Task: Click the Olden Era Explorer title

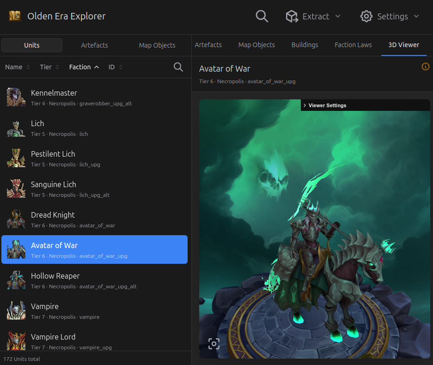Action: [66, 16]
